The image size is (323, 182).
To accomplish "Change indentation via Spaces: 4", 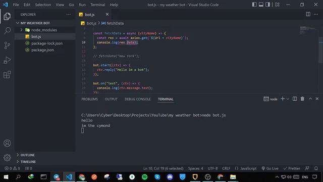I will click(x=195, y=168).
